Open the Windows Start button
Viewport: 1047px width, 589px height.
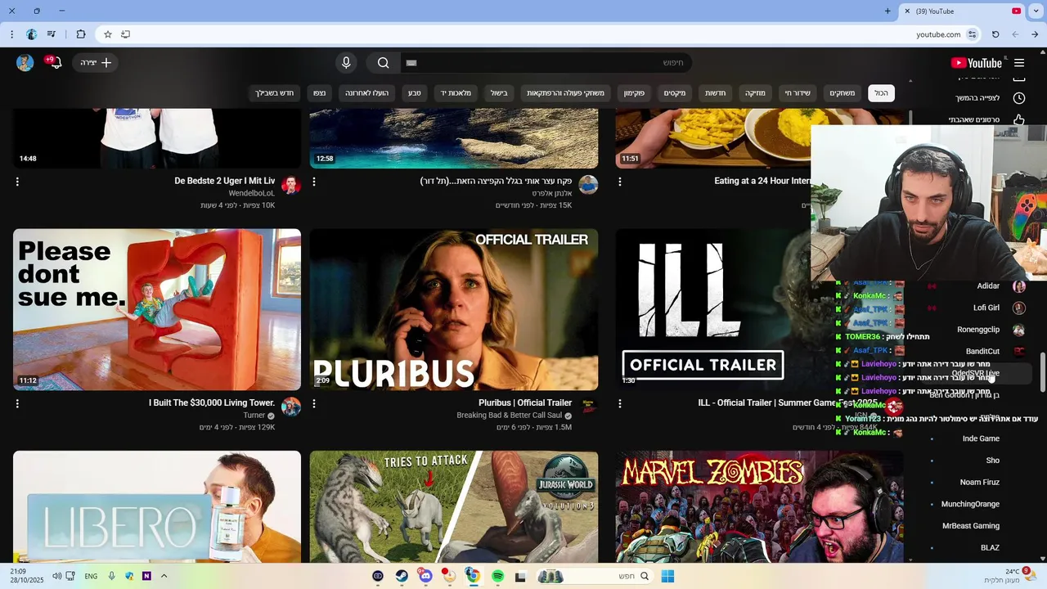[x=667, y=576]
